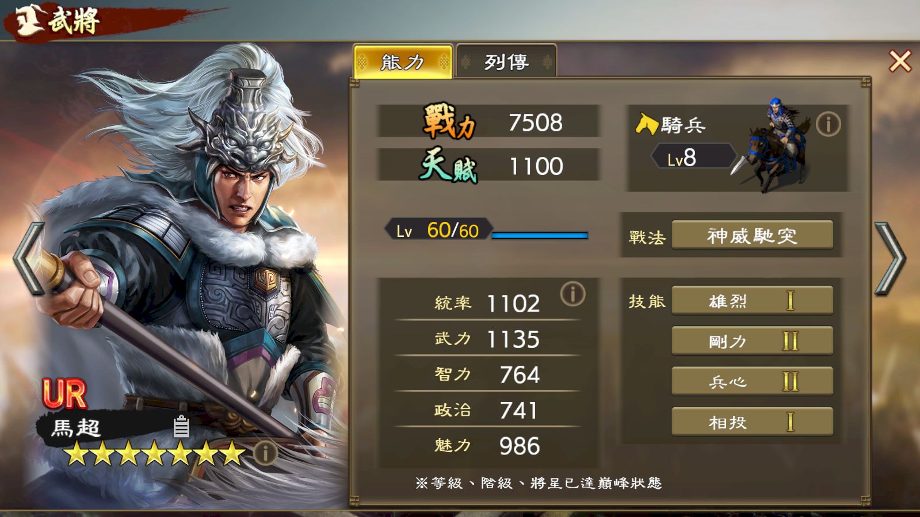
Task: Open the 兵心 skill button
Action: [x=752, y=381]
